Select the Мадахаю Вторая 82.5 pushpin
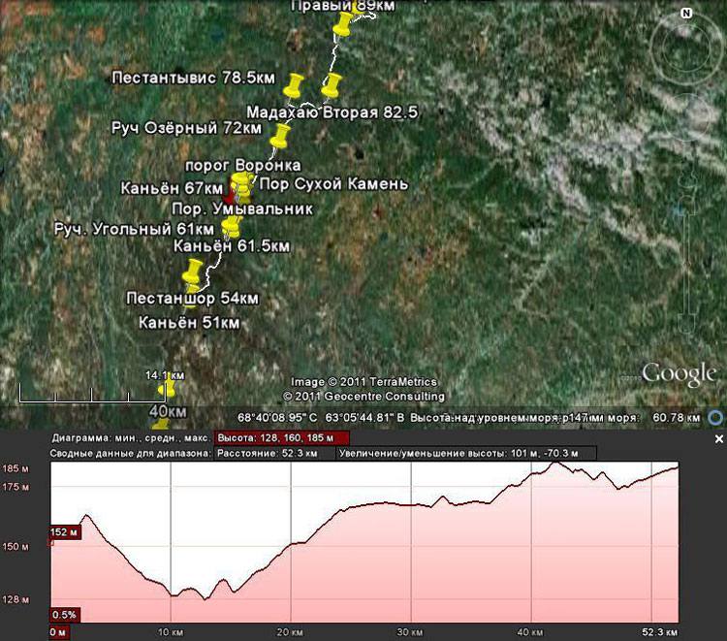The width and height of the screenshot is (727, 641). click(x=332, y=87)
